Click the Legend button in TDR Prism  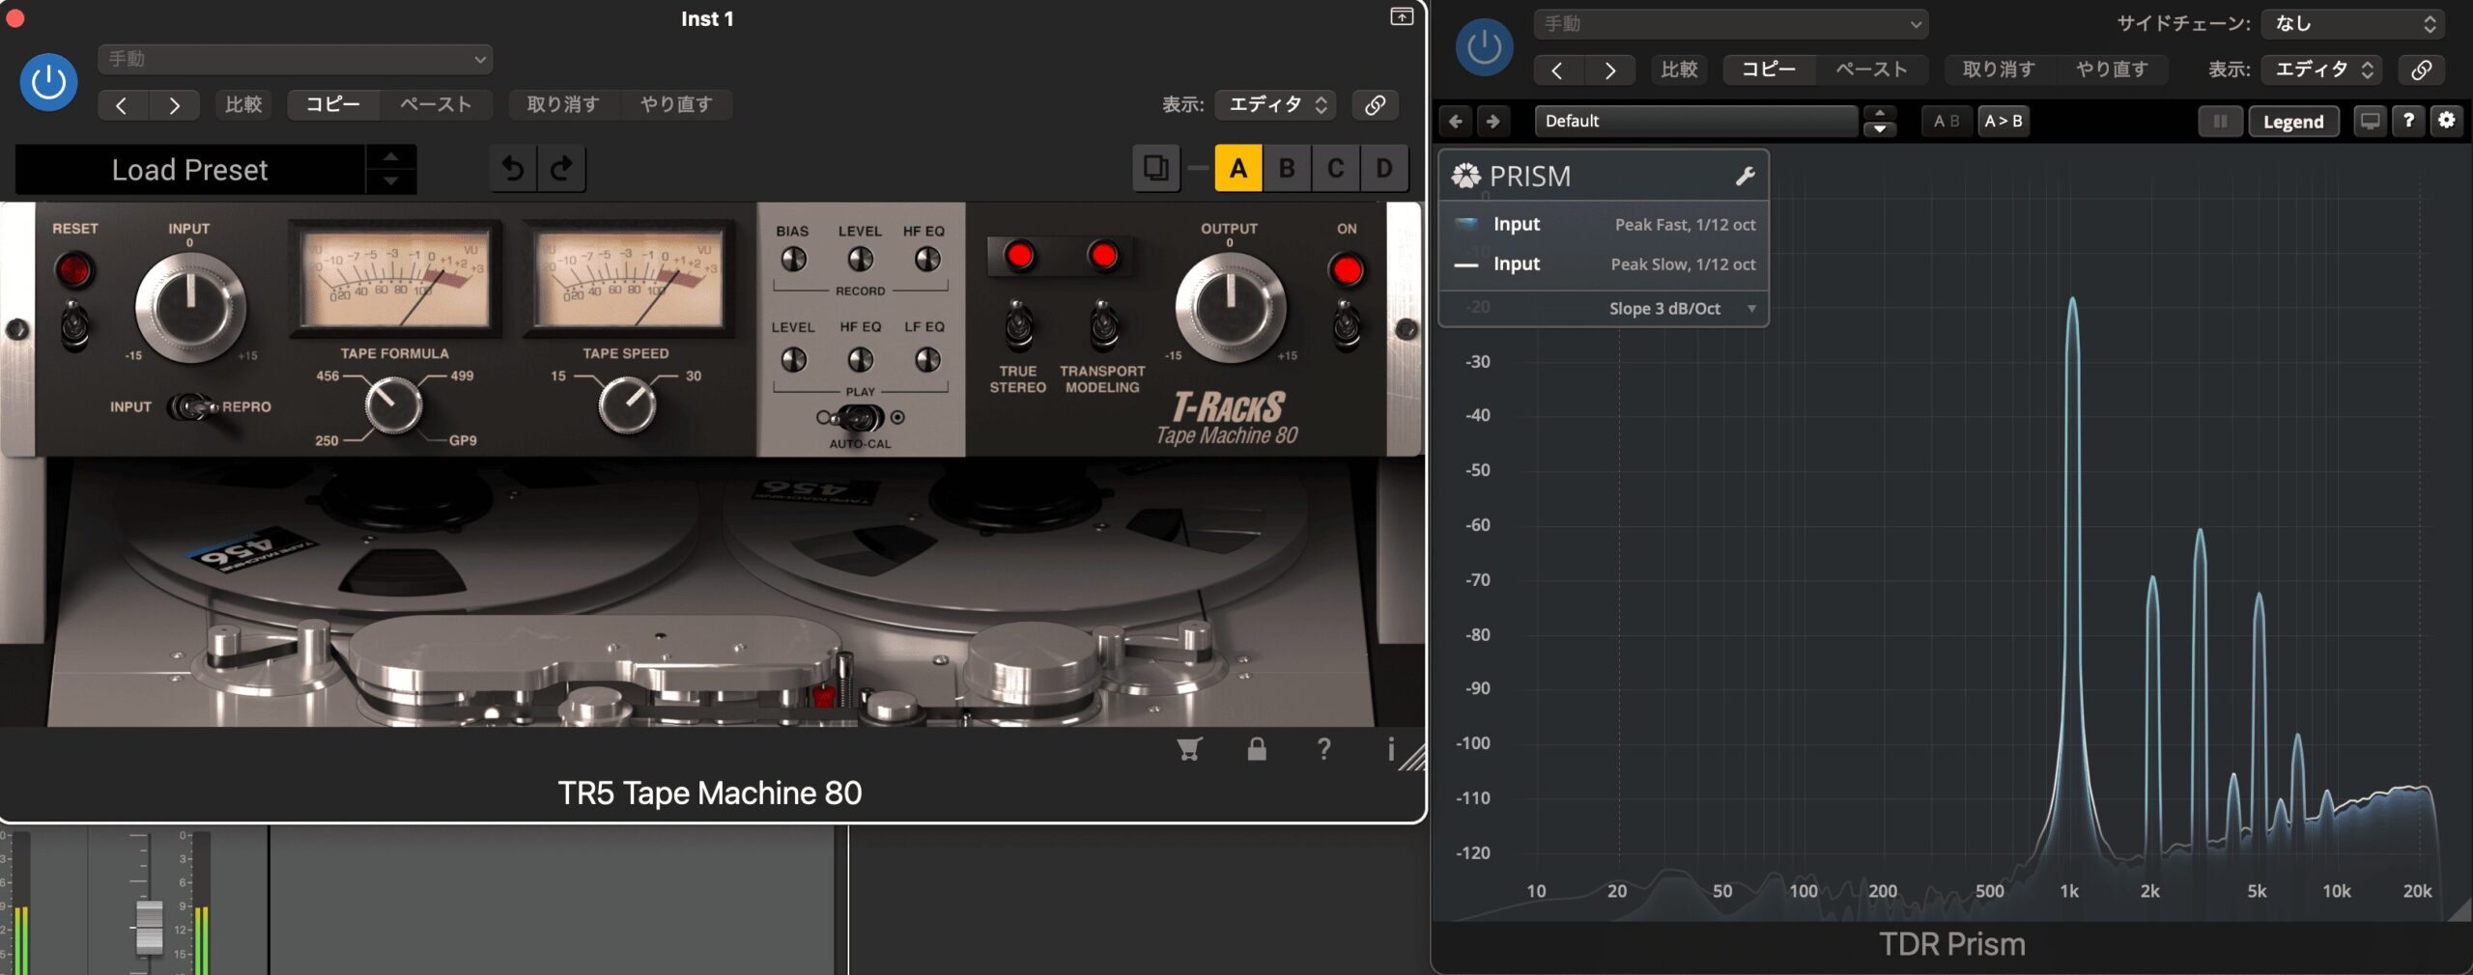pos(2292,121)
